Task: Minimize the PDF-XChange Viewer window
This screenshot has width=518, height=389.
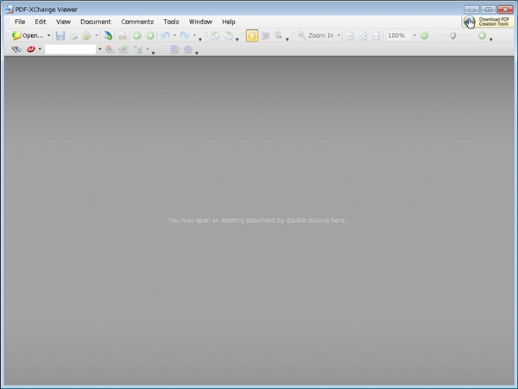Action: [x=471, y=10]
